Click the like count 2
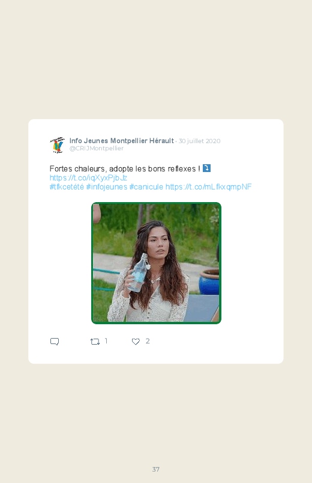 click(x=148, y=341)
